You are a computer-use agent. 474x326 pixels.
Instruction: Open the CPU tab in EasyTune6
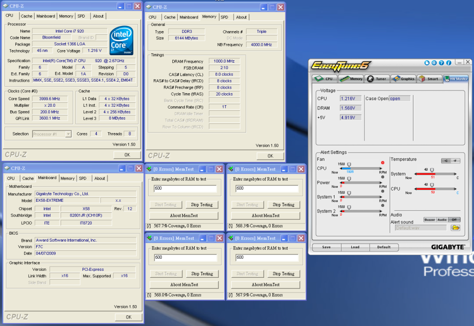[325, 79]
